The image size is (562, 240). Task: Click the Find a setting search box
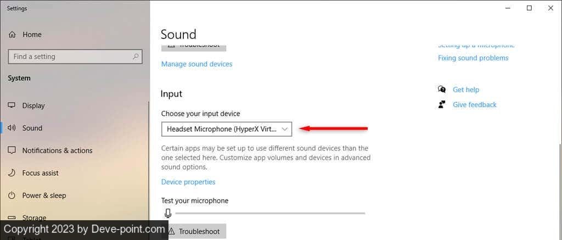pyautogui.click(x=70, y=57)
